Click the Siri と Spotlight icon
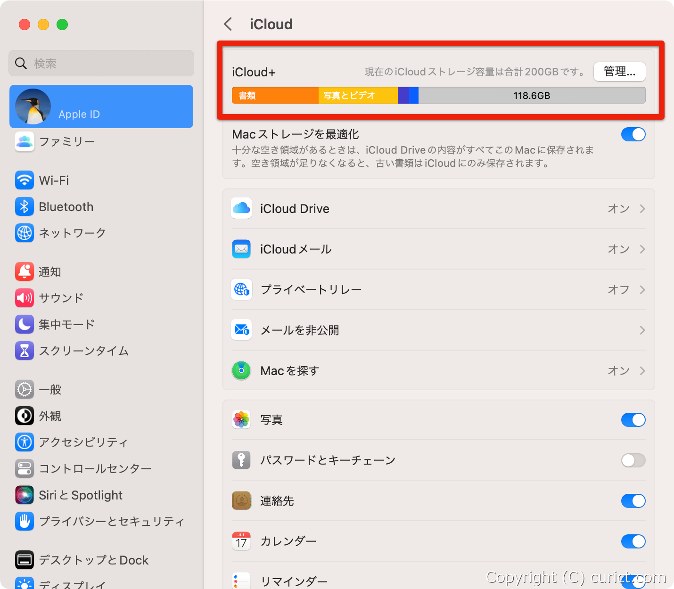 tap(25, 495)
